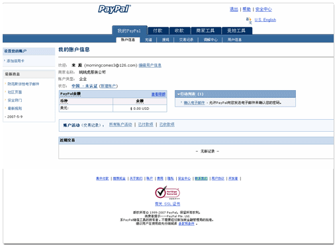Click 查看限额 in balance box
The image size is (335, 245).
pos(158,94)
